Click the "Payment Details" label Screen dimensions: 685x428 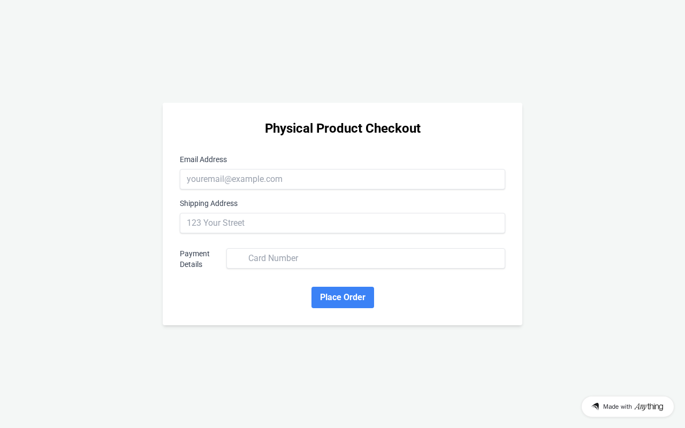coord(195,259)
